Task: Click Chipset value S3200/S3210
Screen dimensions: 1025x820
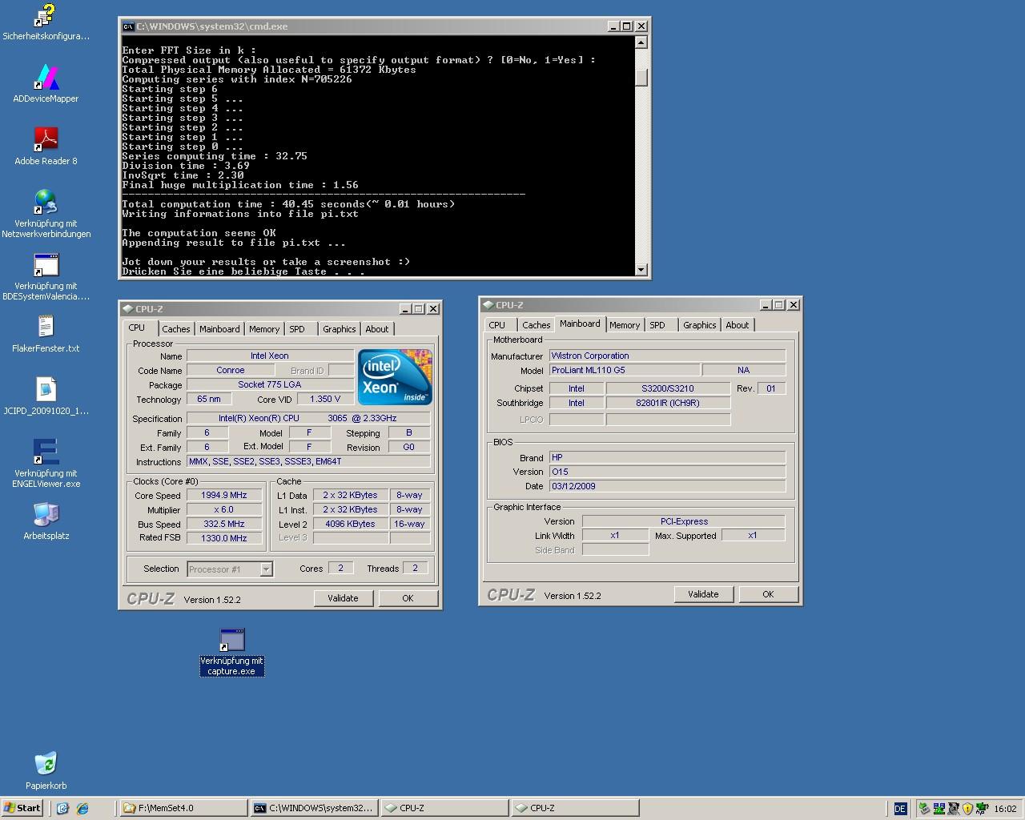Action: pos(668,388)
